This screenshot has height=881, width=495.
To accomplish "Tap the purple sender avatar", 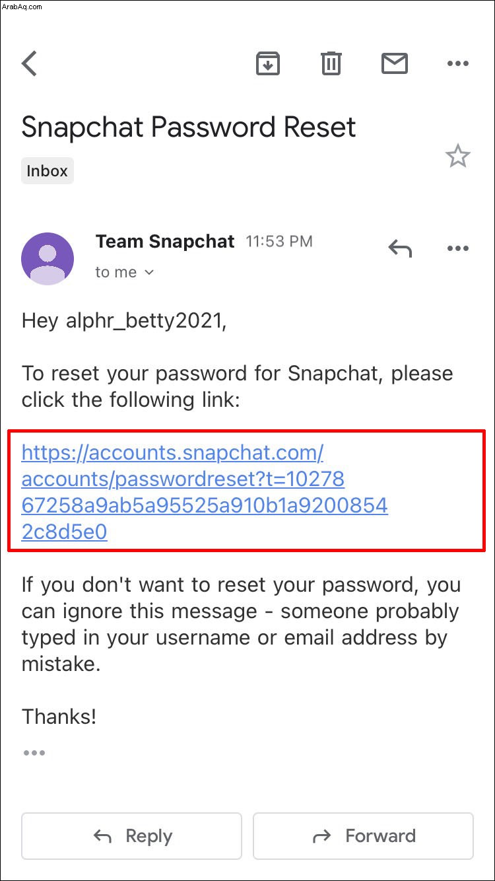I will 48,258.
